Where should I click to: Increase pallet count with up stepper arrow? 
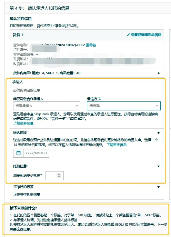pyautogui.click(x=59, y=174)
